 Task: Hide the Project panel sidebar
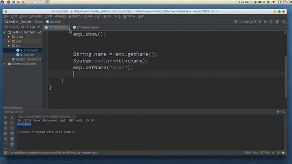click(39, 27)
